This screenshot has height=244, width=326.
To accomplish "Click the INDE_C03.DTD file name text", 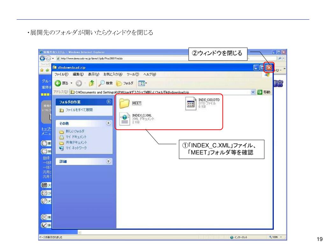I will tap(209, 100).
